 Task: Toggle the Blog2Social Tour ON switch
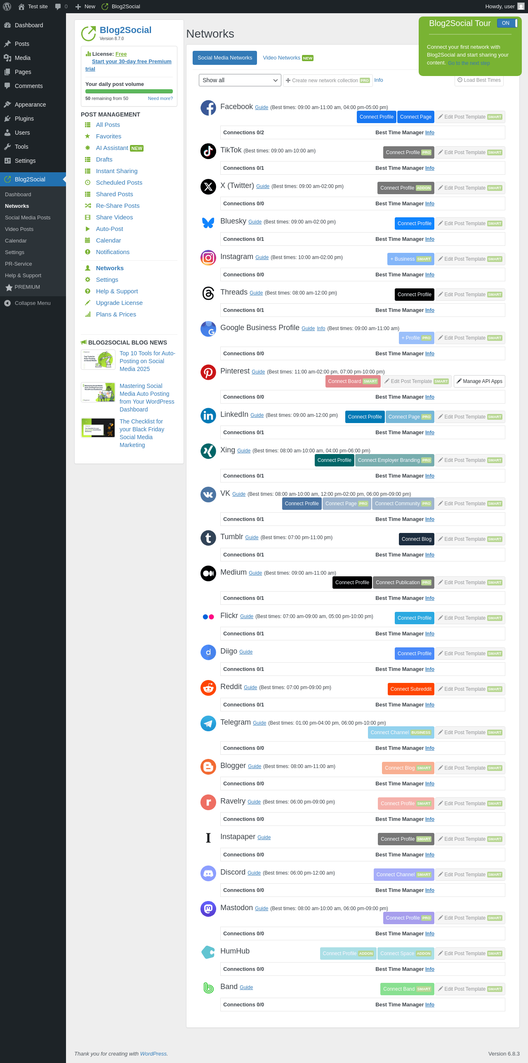pyautogui.click(x=507, y=23)
